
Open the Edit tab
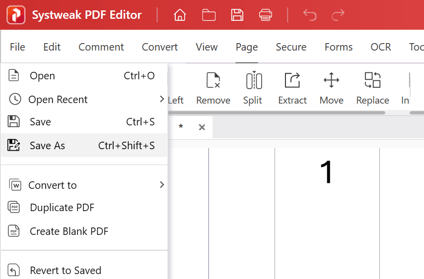[52, 47]
